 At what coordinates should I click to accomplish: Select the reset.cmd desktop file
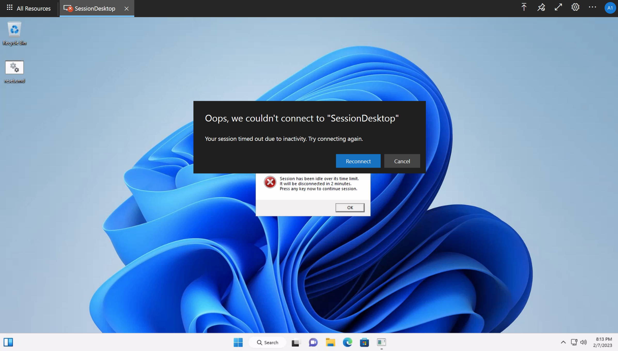coord(14,72)
